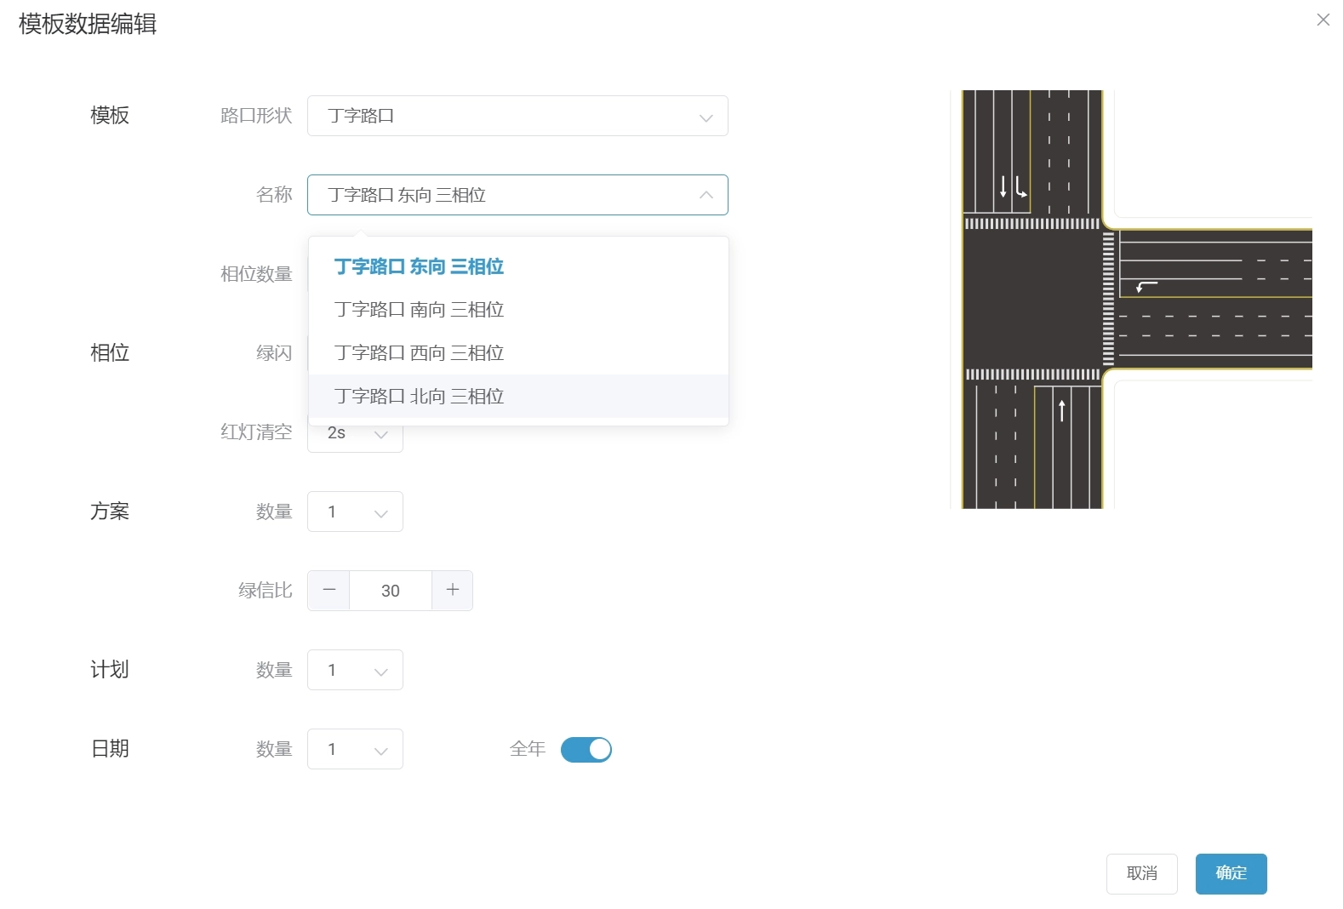Click the left-turn arrow on east road
This screenshot has width=1343, height=909.
pos(1146,287)
